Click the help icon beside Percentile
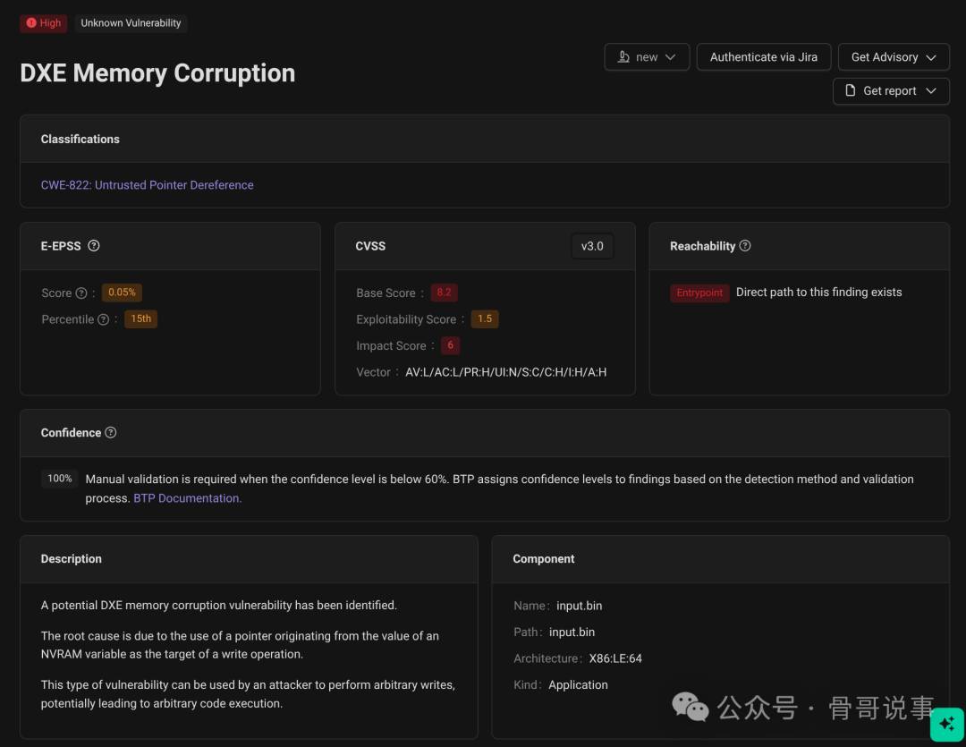This screenshot has height=747, width=966. [x=103, y=319]
